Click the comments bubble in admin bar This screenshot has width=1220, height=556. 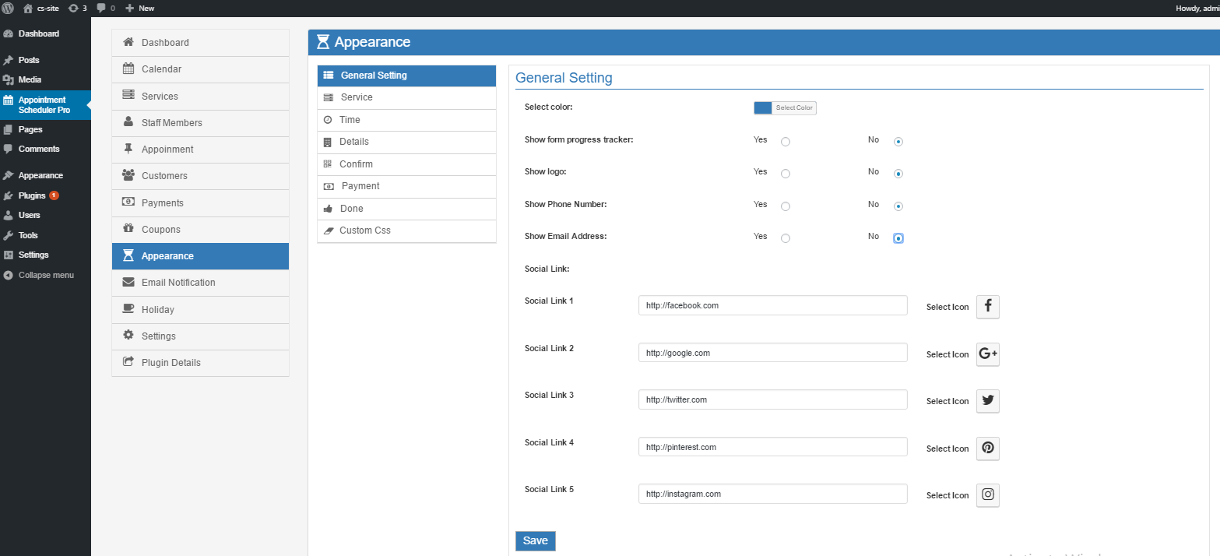105,8
